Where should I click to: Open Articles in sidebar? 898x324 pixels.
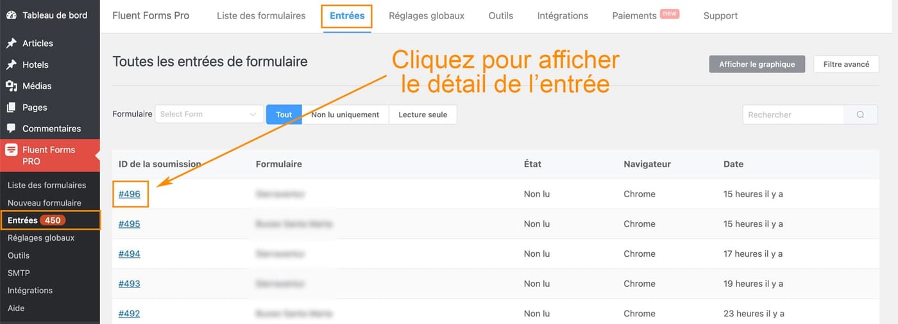coord(38,43)
